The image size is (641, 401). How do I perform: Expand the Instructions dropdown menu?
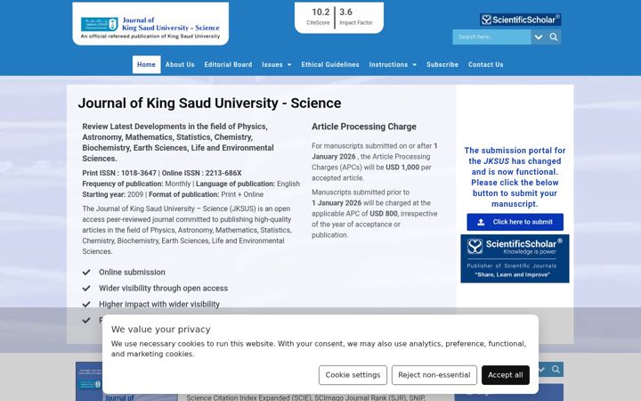(393, 65)
